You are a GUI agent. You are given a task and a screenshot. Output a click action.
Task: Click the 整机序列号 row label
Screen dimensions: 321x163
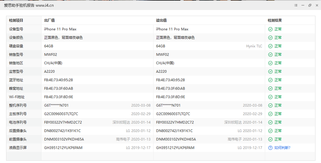pyautogui.click(x=18, y=105)
